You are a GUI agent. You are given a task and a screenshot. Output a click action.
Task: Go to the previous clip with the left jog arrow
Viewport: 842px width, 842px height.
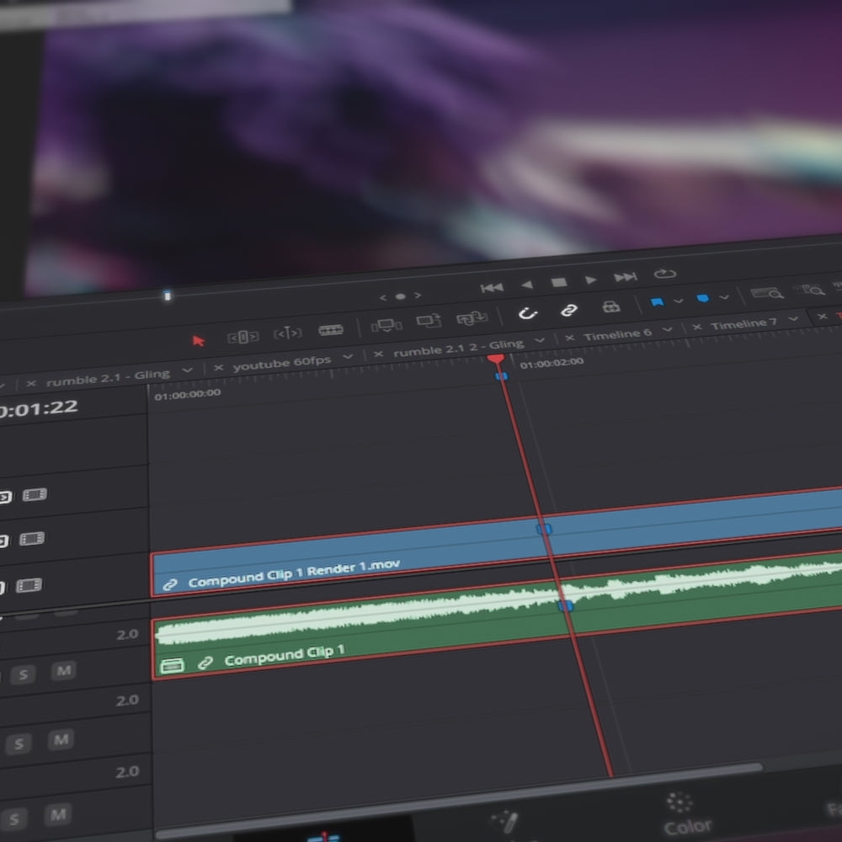[383, 297]
